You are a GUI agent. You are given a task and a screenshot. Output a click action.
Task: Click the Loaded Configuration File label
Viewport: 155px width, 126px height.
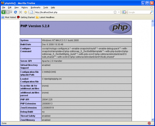point(30,80)
